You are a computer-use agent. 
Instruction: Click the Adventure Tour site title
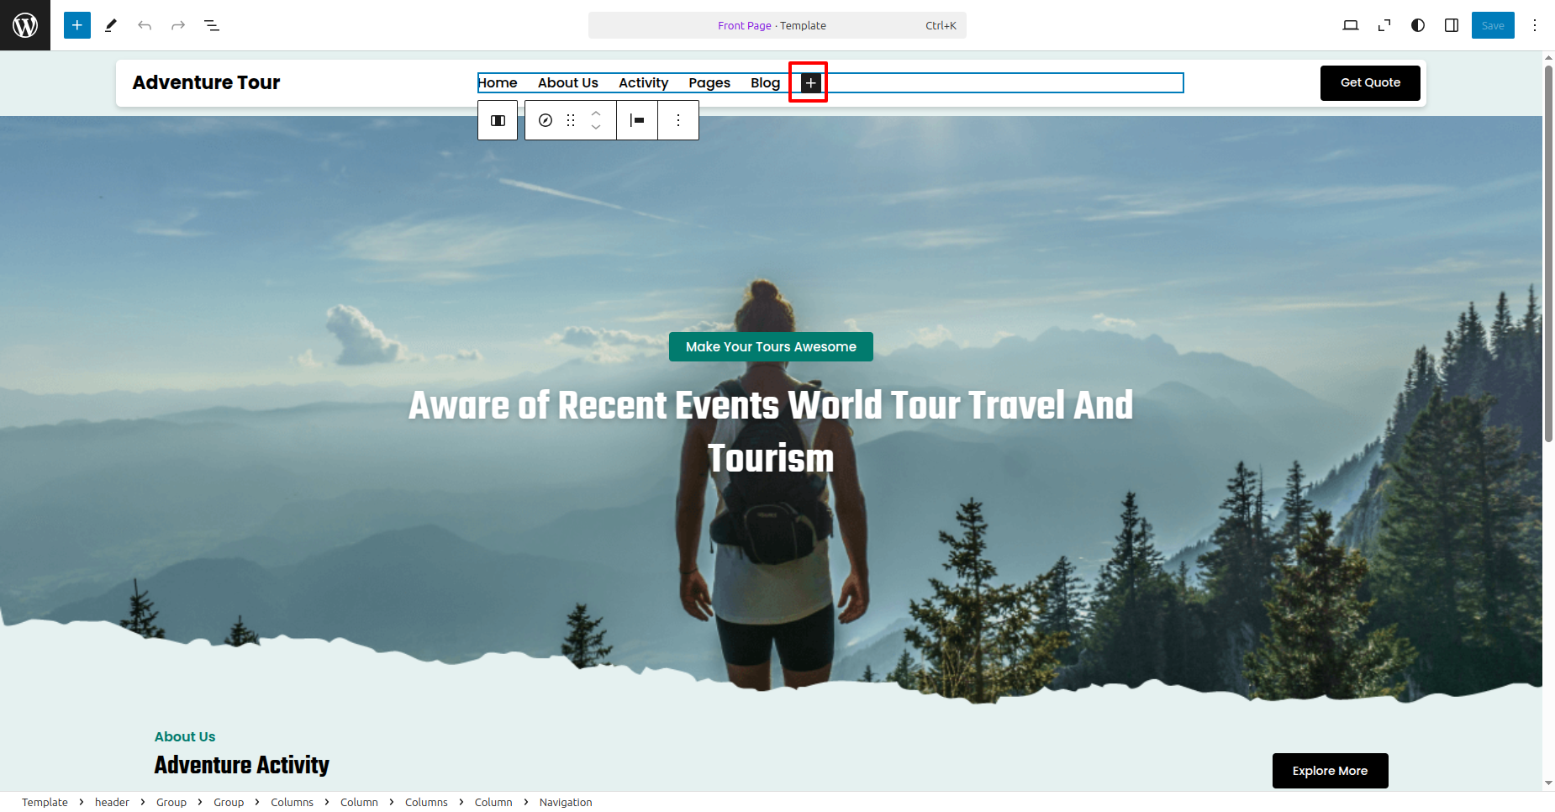pos(206,82)
